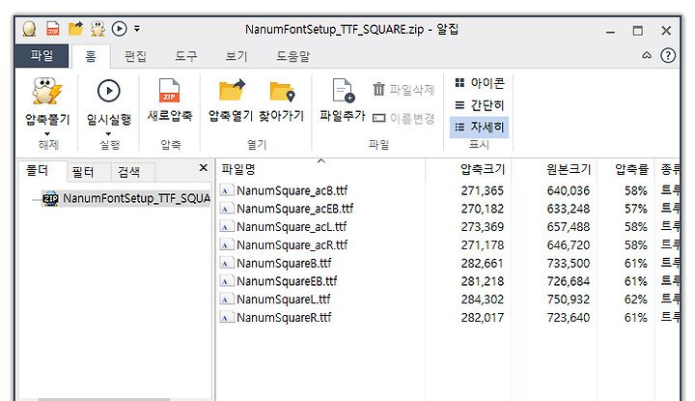This screenshot has height=401, width=695.
Task: Switch to the 도구 ribbon tab
Action: pos(185,56)
